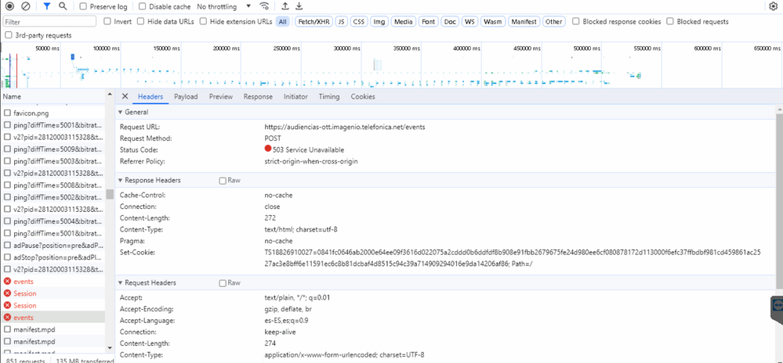
Task: Open the Timing tab
Action: click(x=329, y=97)
